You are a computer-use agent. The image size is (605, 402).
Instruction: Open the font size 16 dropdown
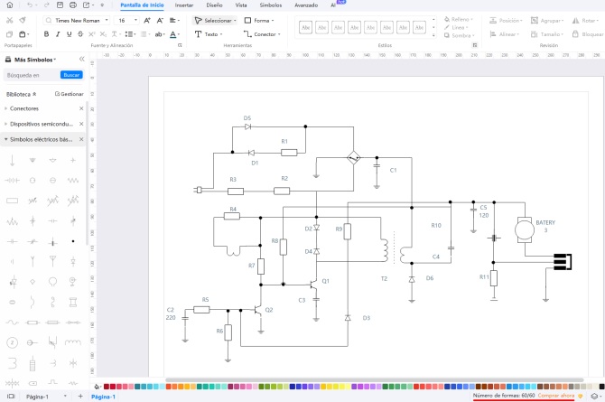tap(126, 19)
